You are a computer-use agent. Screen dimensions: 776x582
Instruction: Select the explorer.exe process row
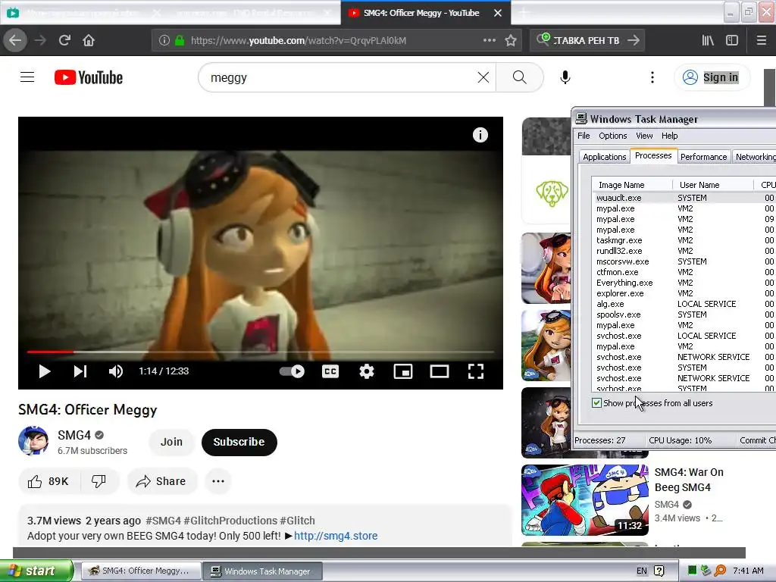(x=685, y=293)
